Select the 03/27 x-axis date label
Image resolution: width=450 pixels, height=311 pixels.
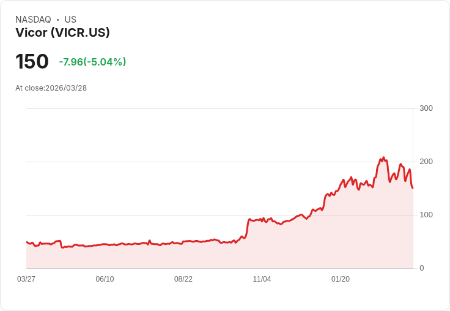[26, 279]
